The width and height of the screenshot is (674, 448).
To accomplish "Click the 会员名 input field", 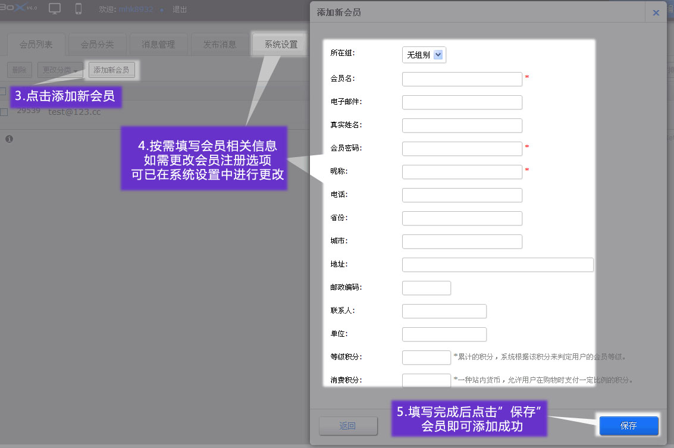I will (x=462, y=79).
